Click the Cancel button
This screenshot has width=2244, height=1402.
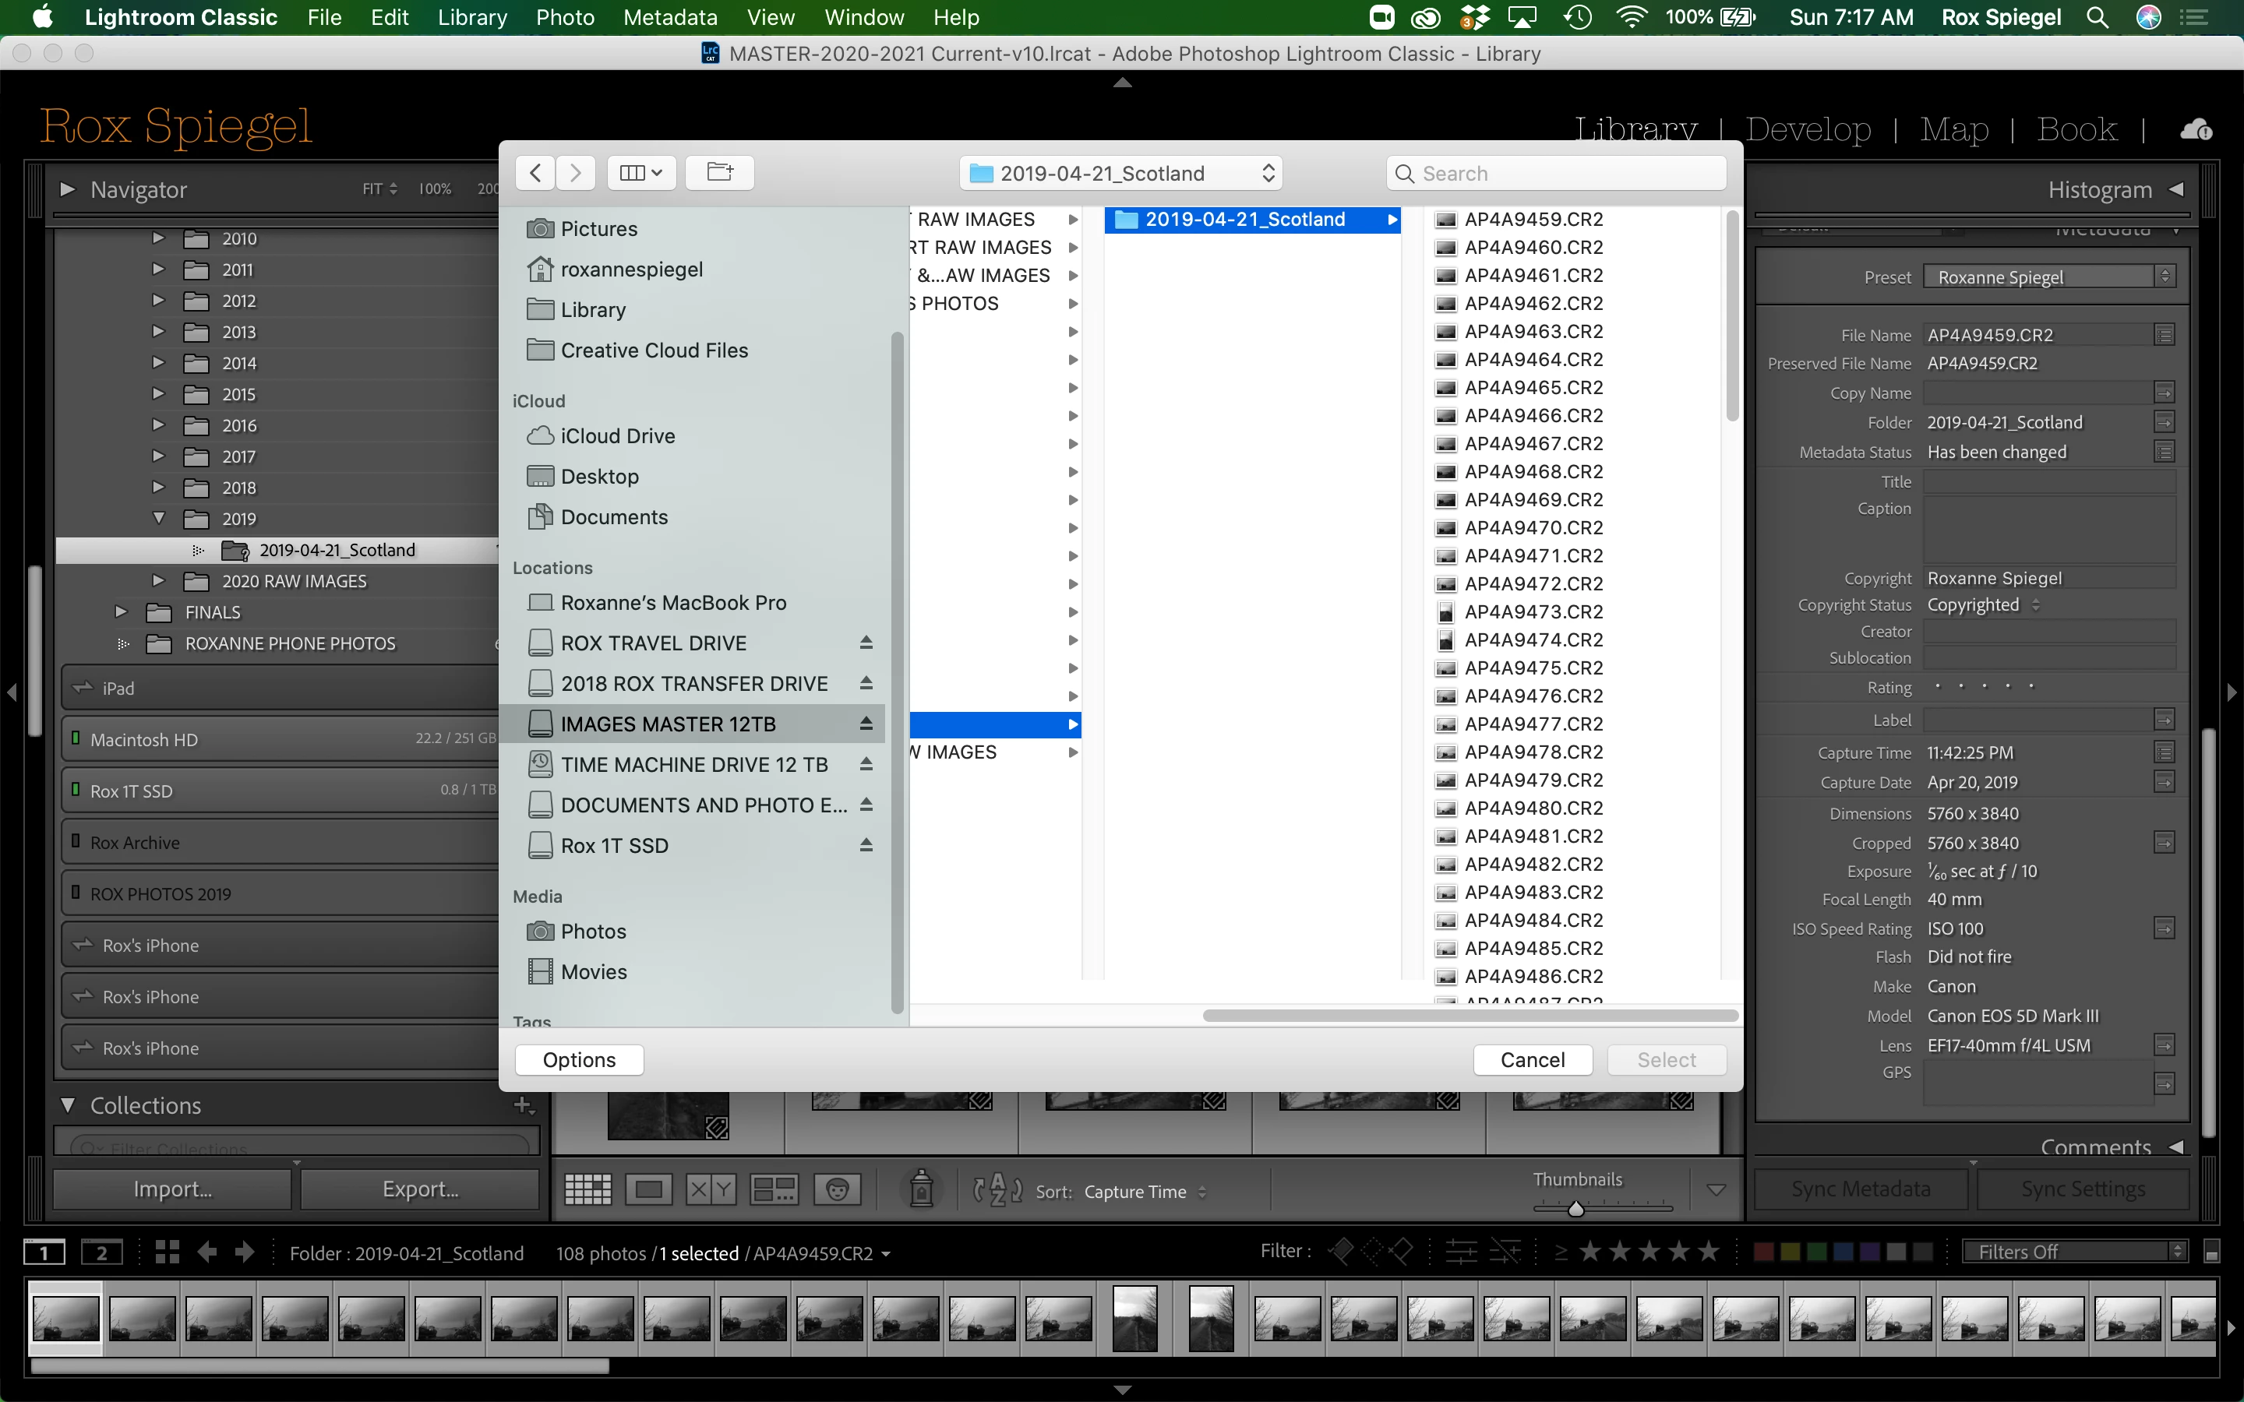point(1532,1060)
